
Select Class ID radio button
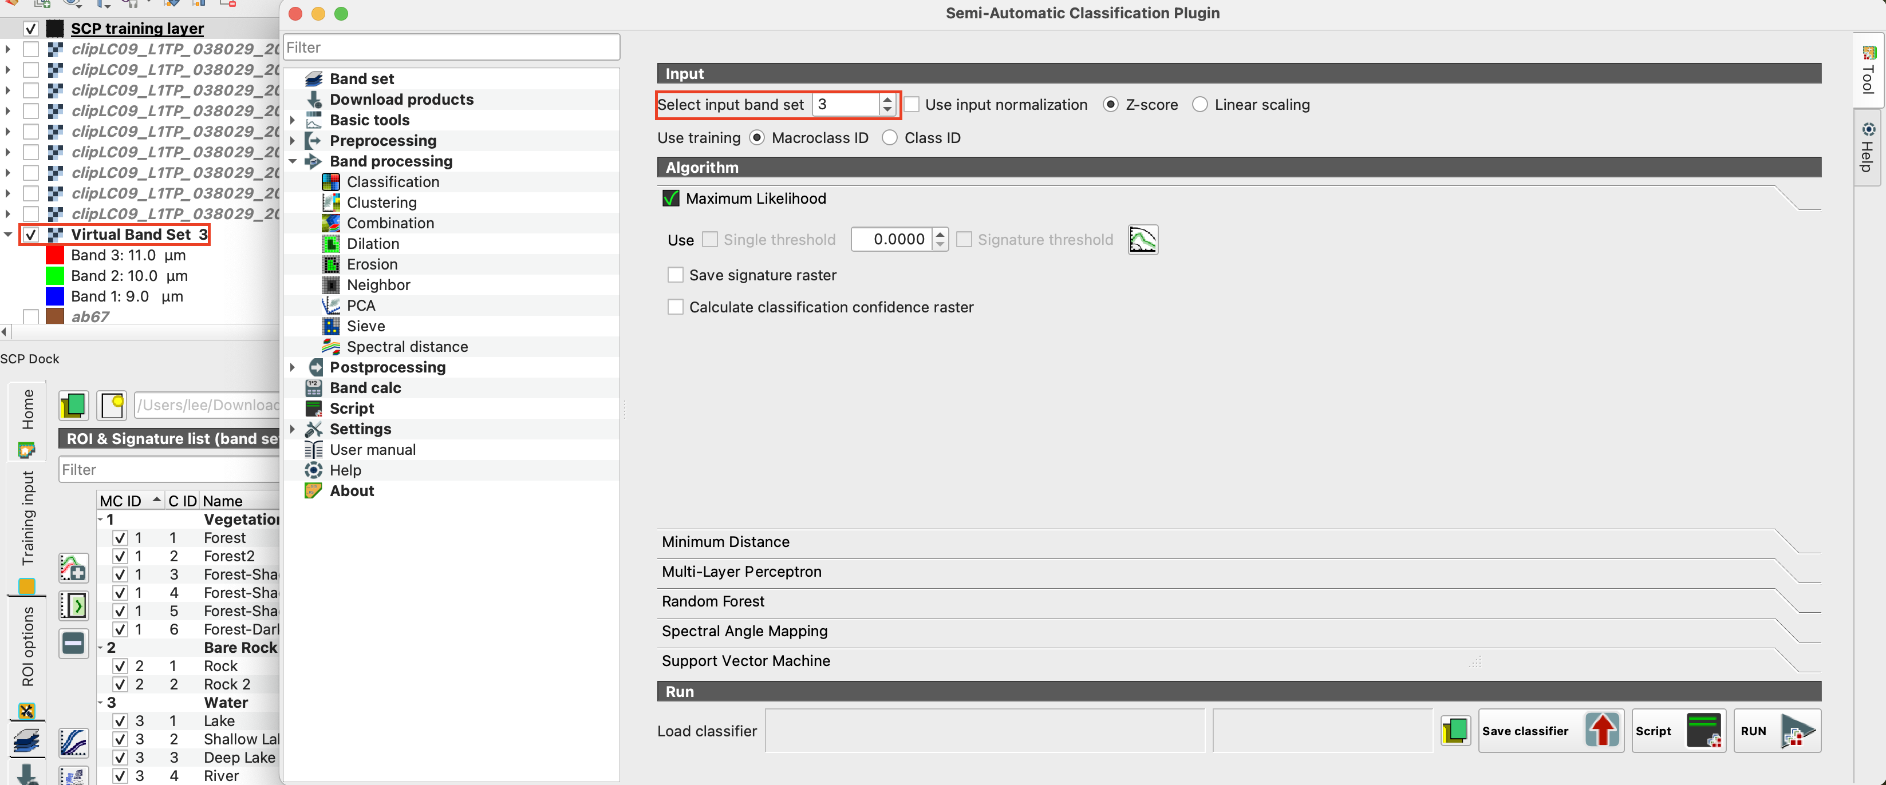[890, 137]
